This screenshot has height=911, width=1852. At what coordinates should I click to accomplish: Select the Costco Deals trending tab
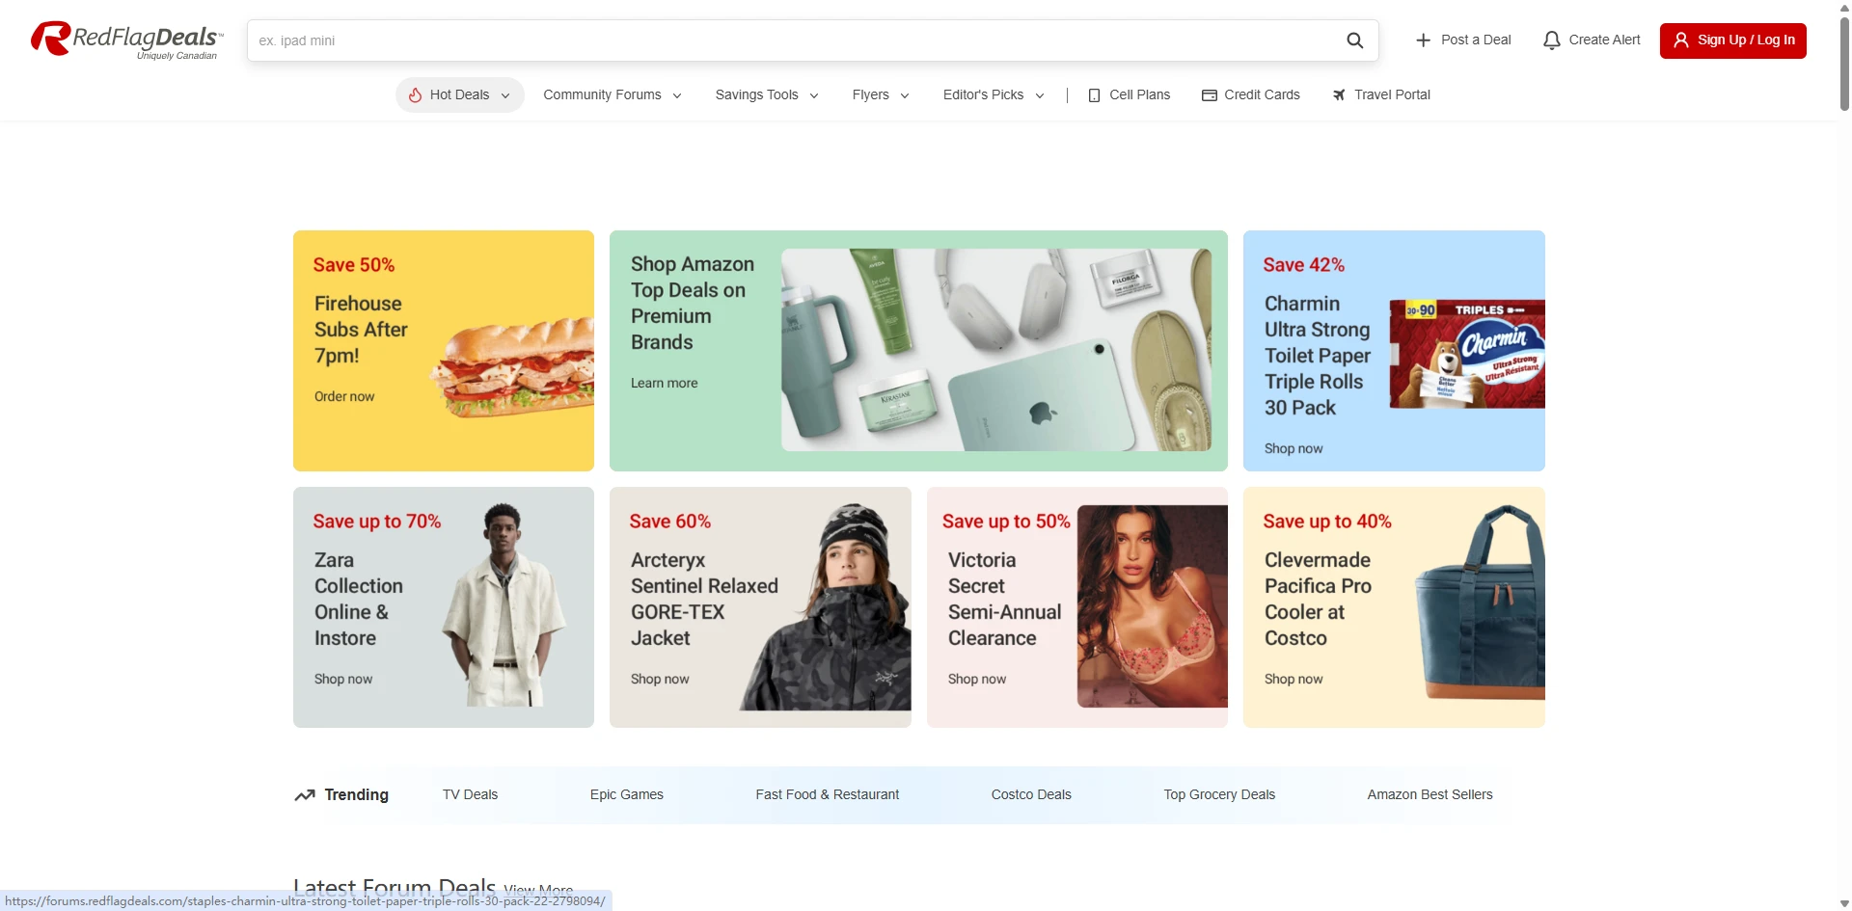coord(1030,794)
